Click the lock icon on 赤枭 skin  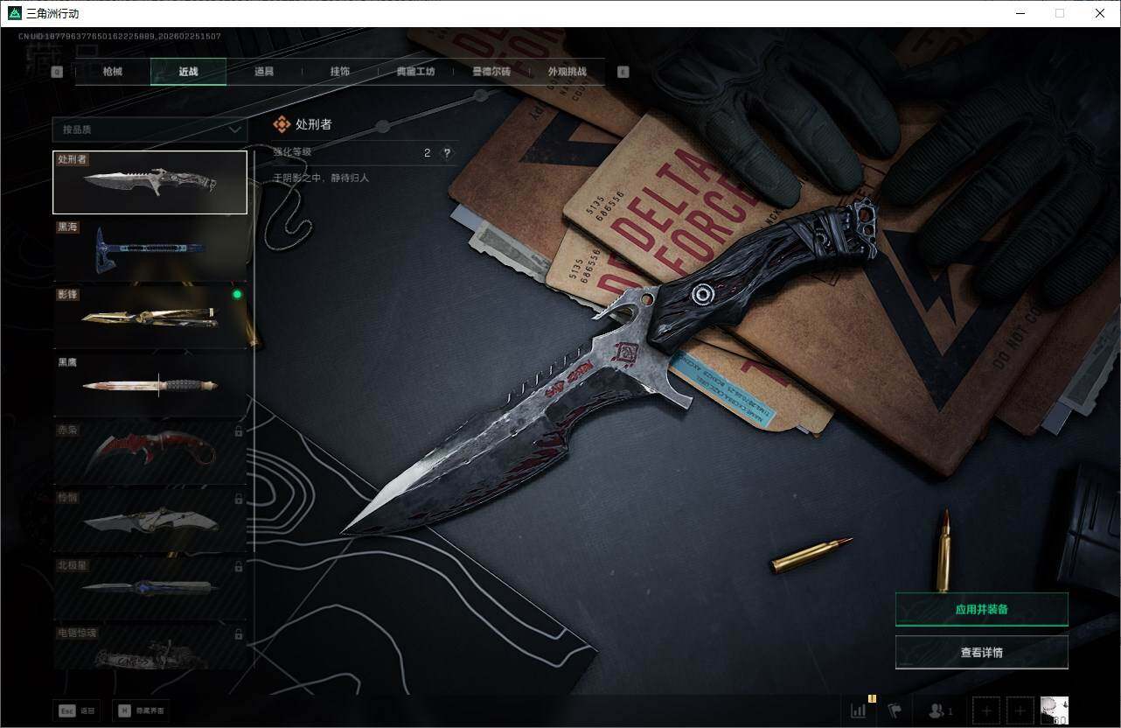coord(239,431)
